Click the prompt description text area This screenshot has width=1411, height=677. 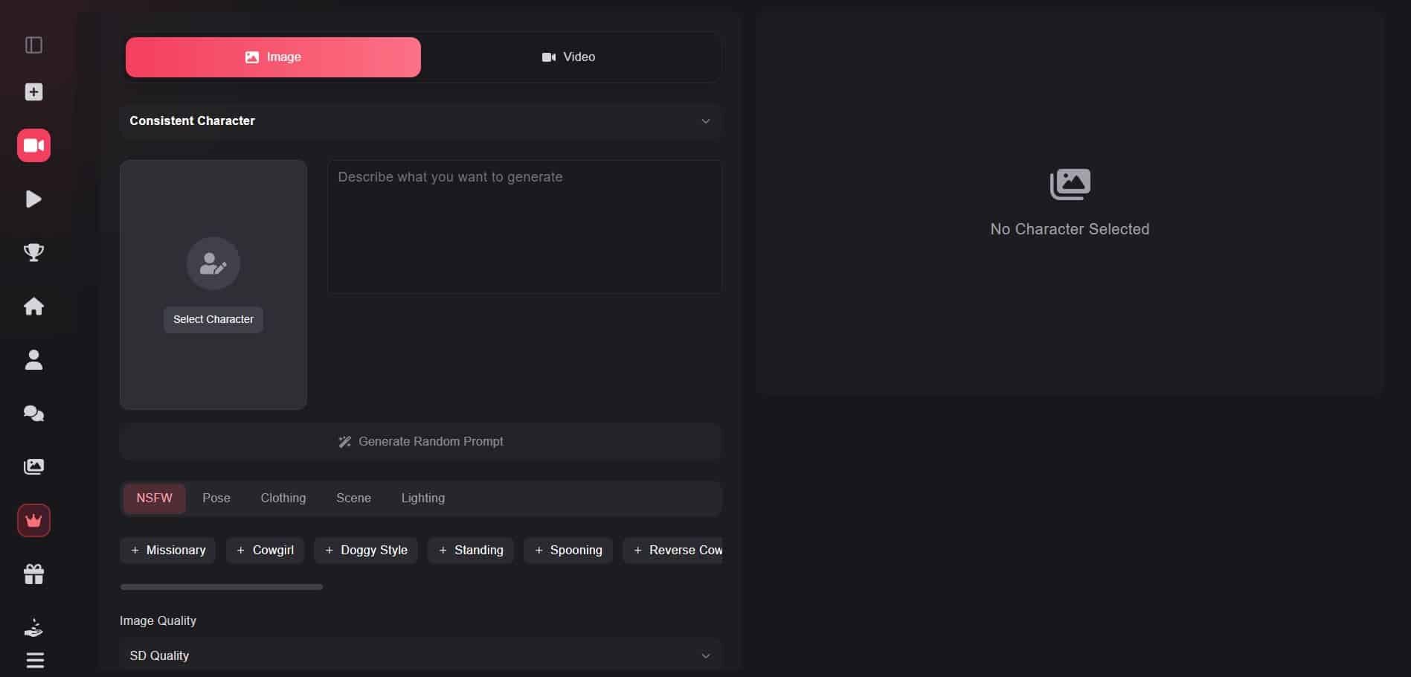(524, 227)
